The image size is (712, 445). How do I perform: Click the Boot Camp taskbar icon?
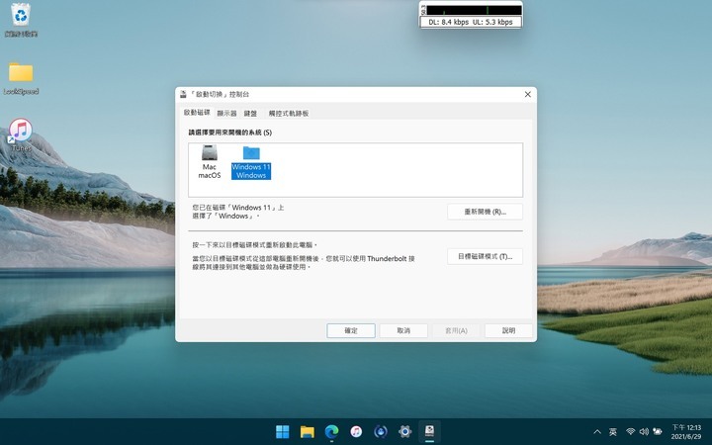coord(429,431)
